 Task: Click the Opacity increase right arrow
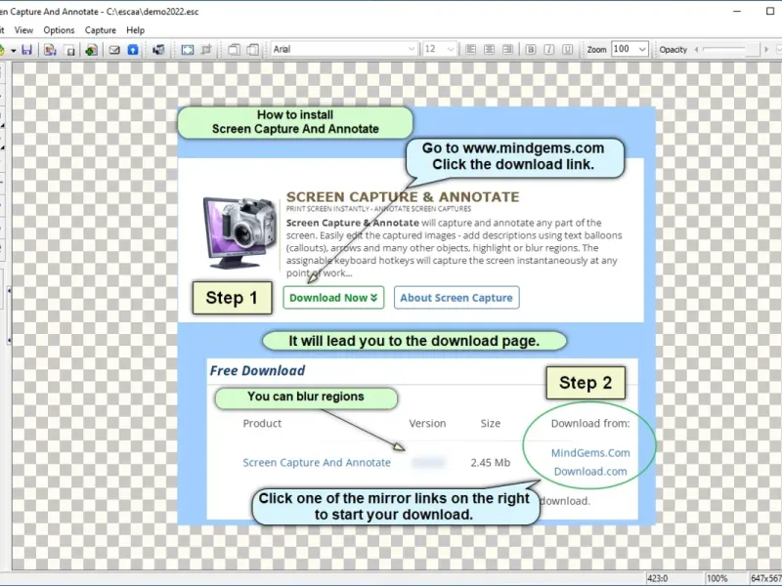pyautogui.click(x=766, y=50)
